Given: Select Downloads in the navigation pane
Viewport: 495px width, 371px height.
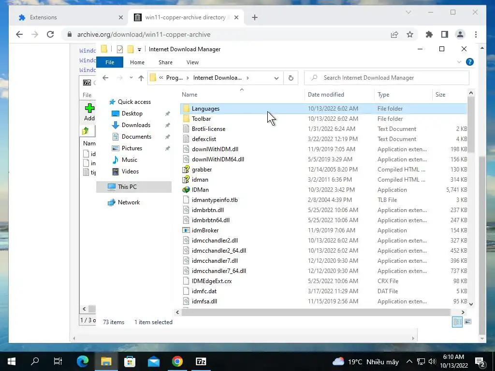Looking at the screenshot, I should (136, 125).
